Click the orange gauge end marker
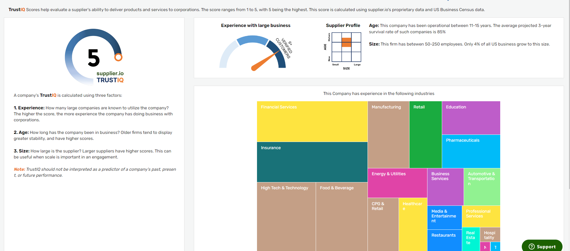Screen dimensions: 570x251 click(118, 57)
